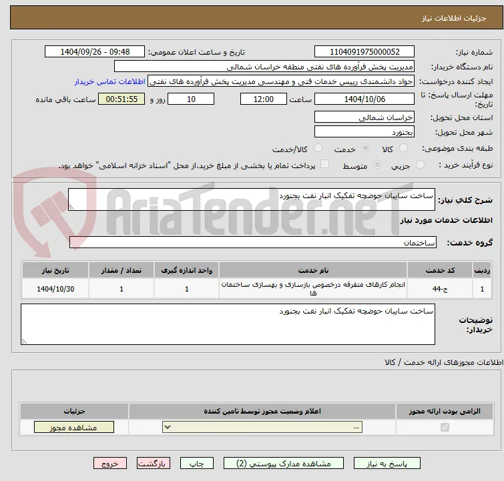This screenshot has height=481, width=504.
Task: Click the گروه خدمت field ساختمان
Action: coord(252,242)
